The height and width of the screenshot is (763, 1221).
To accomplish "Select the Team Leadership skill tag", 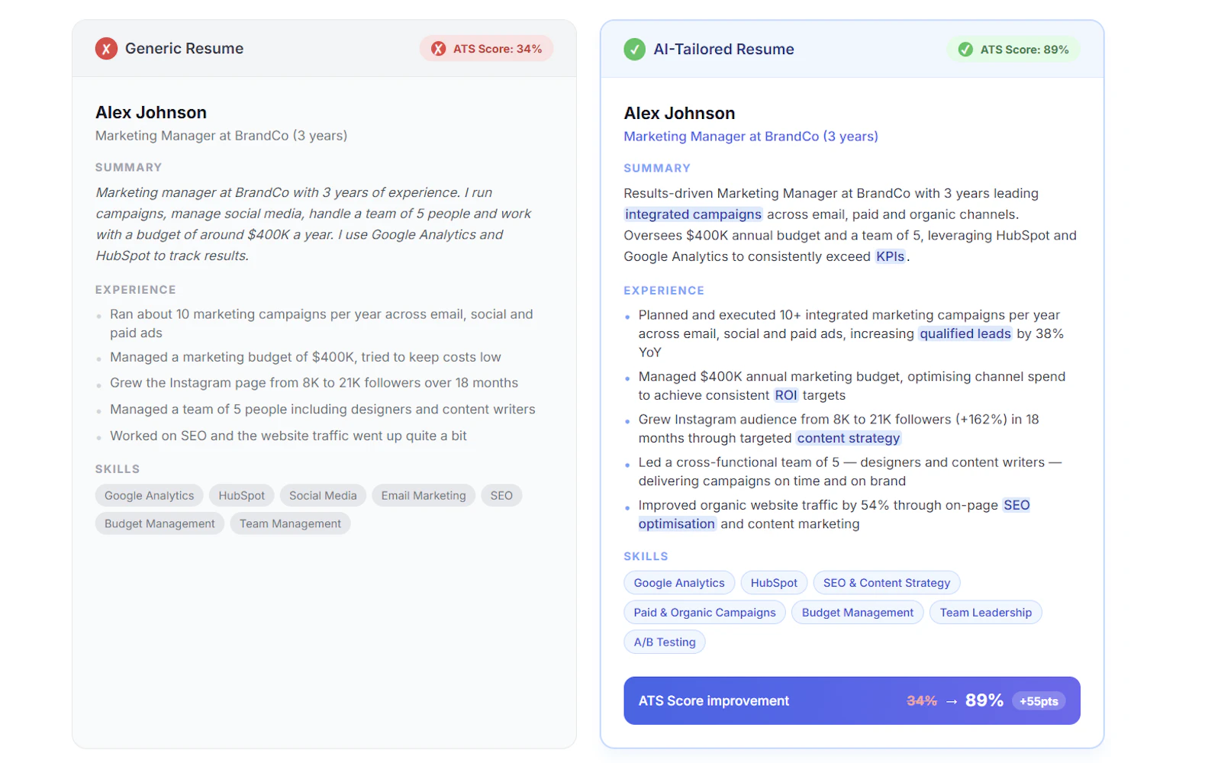I will 986,613.
